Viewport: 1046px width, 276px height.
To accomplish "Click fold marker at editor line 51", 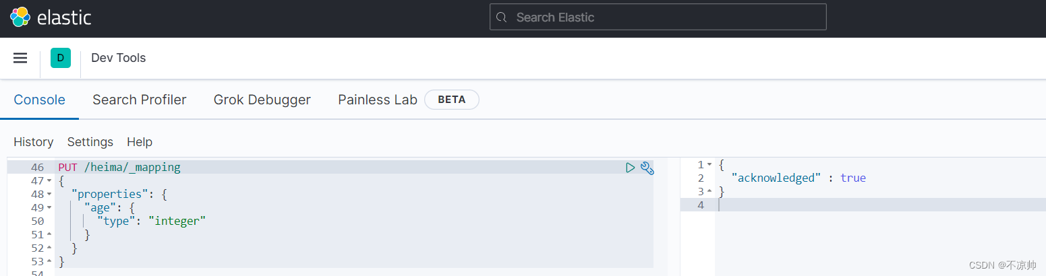I will coord(49,235).
